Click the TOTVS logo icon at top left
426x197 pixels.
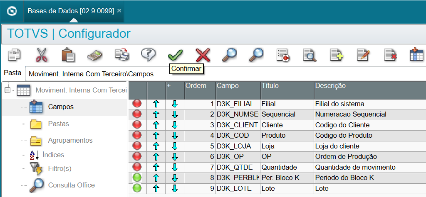point(12,11)
